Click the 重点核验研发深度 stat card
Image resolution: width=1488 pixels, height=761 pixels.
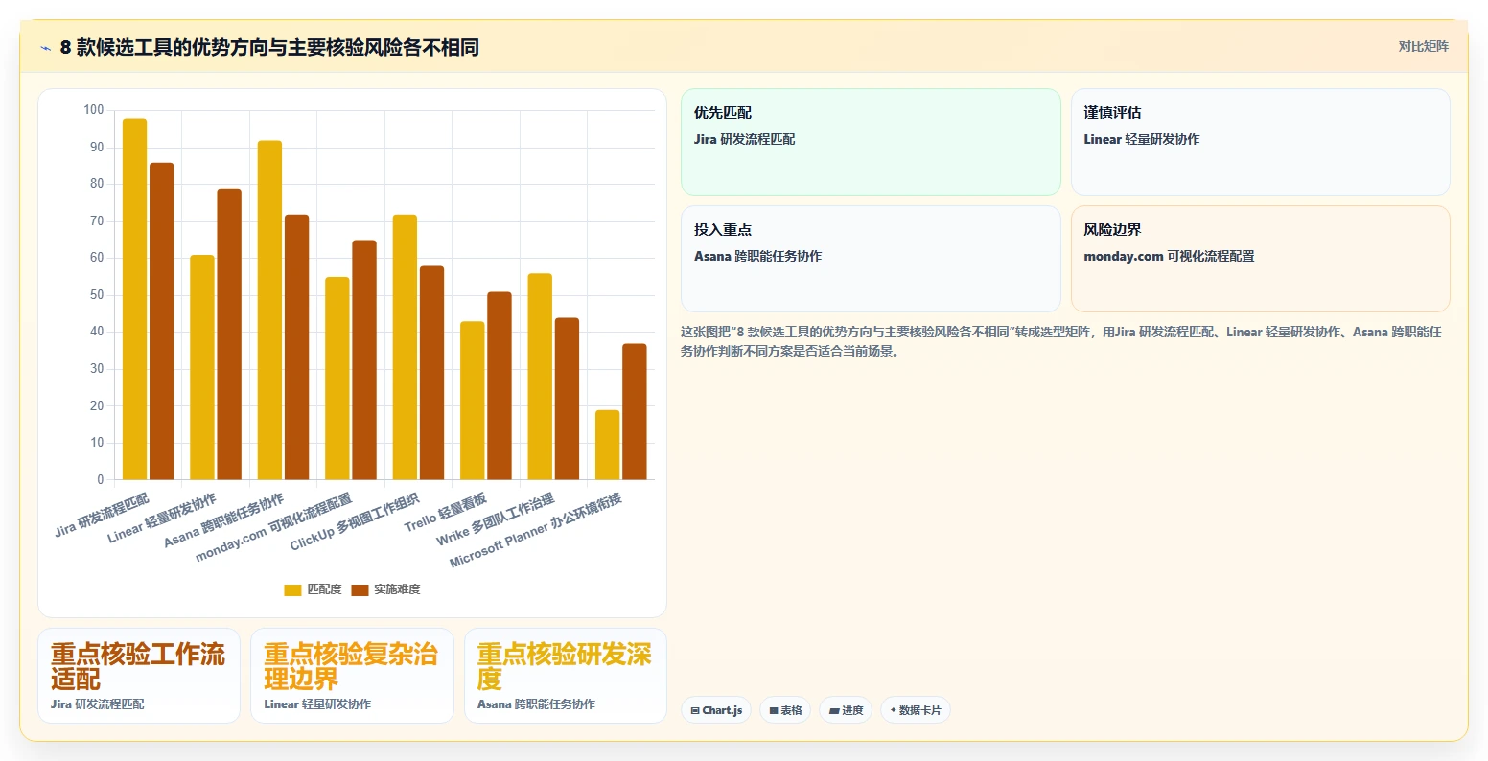pyautogui.click(x=566, y=676)
